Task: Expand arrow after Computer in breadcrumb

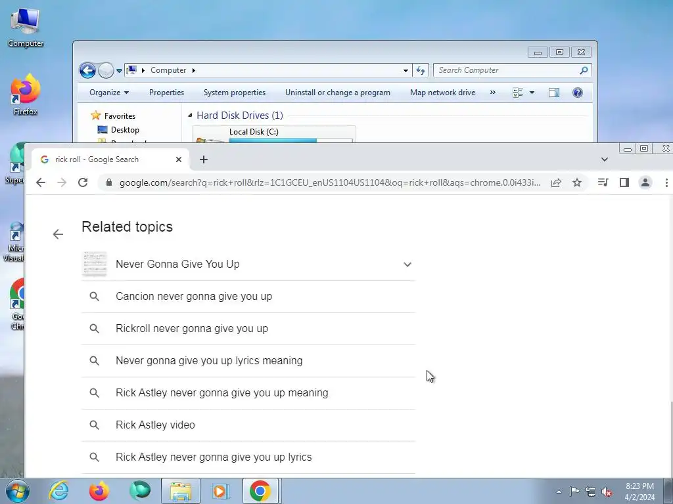Action: click(x=194, y=70)
